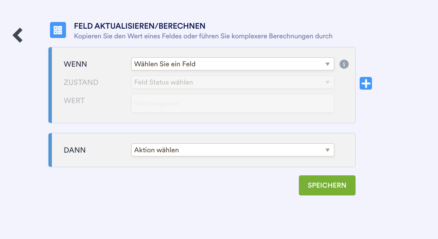This screenshot has width=438, height=239.
Task: Add another condition with the blue plus
Action: [x=366, y=83]
